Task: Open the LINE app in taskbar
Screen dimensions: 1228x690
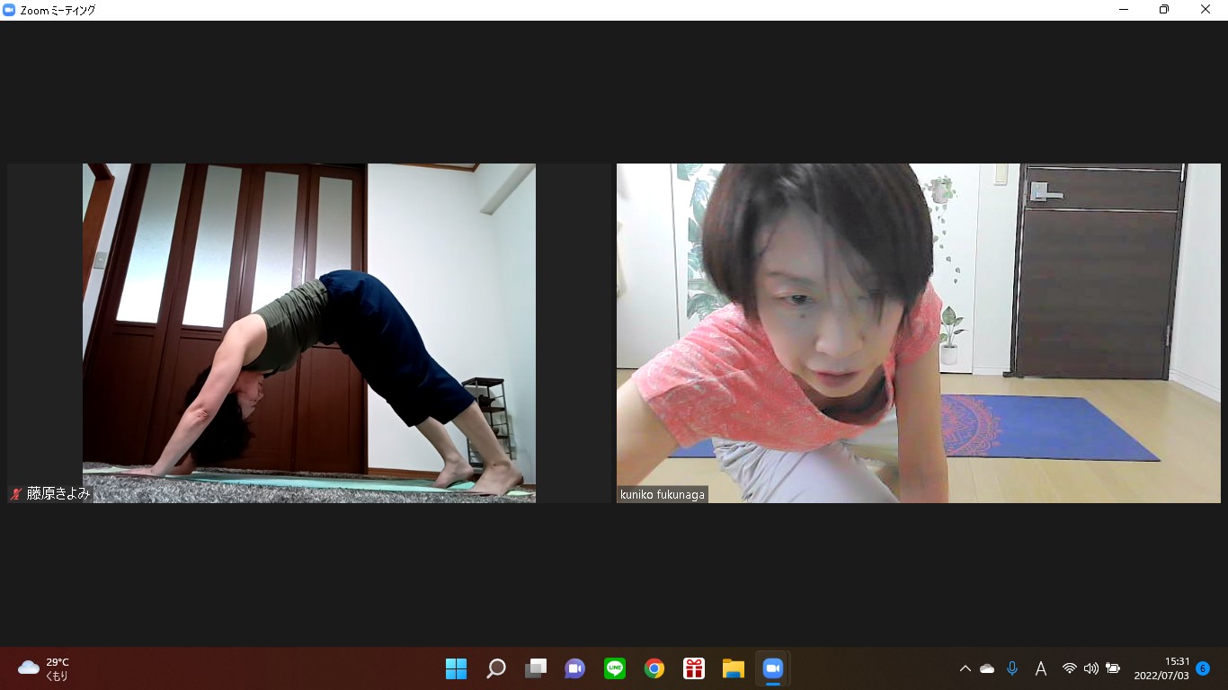Action: tap(615, 668)
